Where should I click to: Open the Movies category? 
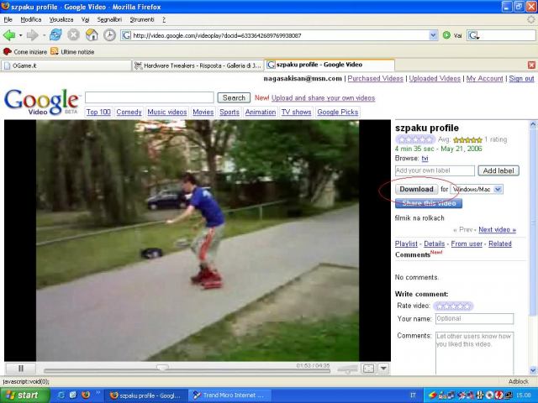(x=203, y=112)
